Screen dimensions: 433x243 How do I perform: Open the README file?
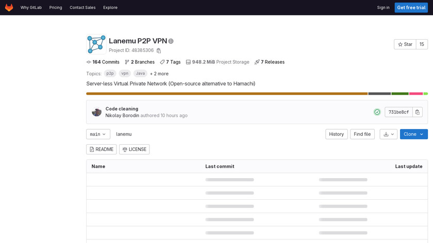(102, 149)
